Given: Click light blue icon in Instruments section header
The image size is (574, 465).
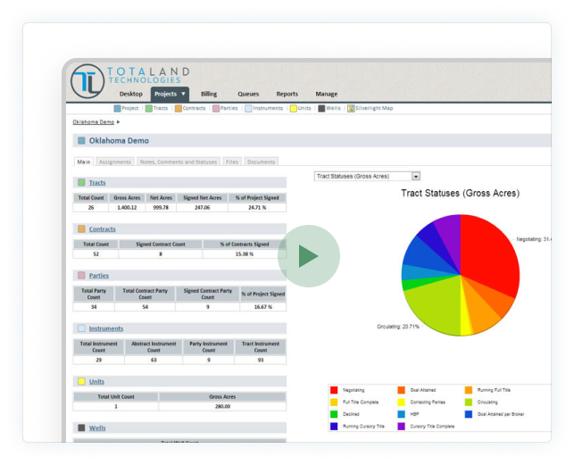Looking at the screenshot, I should pos(81,328).
